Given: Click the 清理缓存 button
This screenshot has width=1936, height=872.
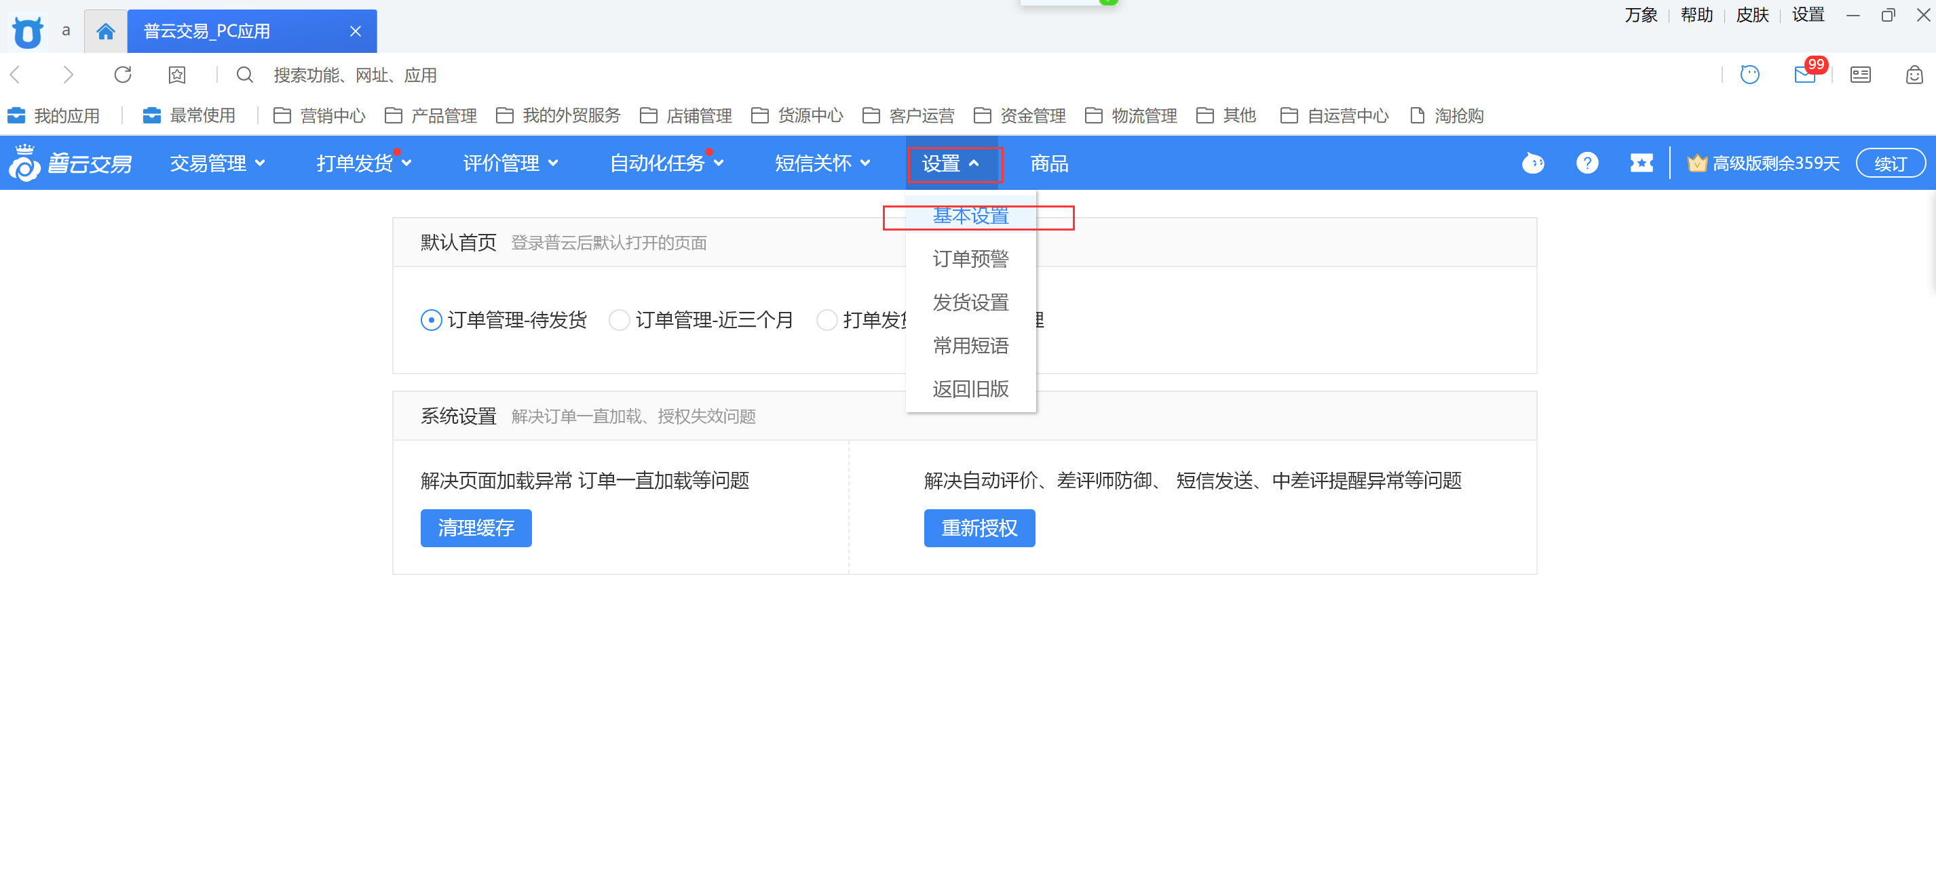Looking at the screenshot, I should click(x=476, y=528).
